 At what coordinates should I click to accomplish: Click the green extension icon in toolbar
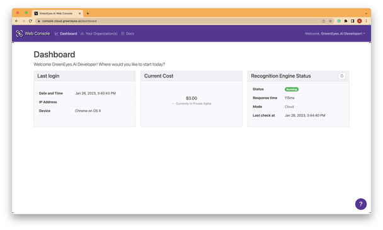click(x=339, y=21)
